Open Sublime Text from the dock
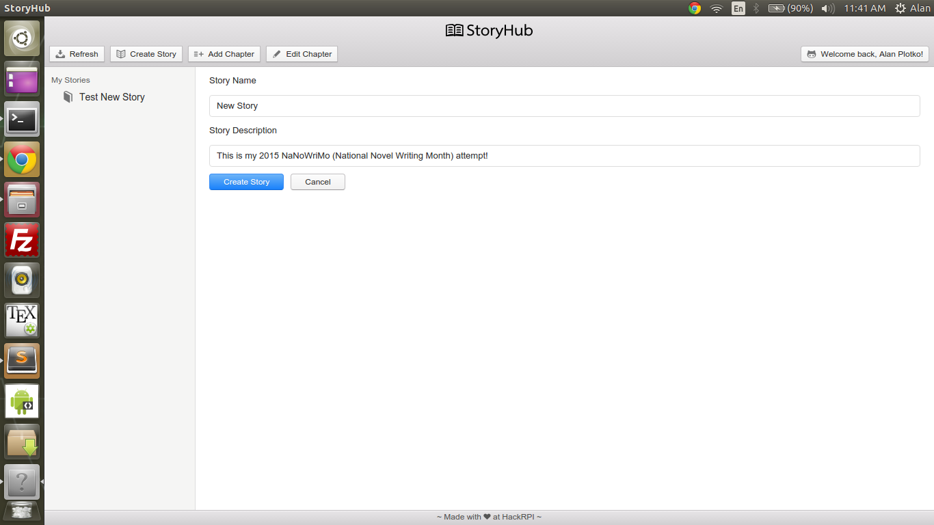 click(22, 360)
